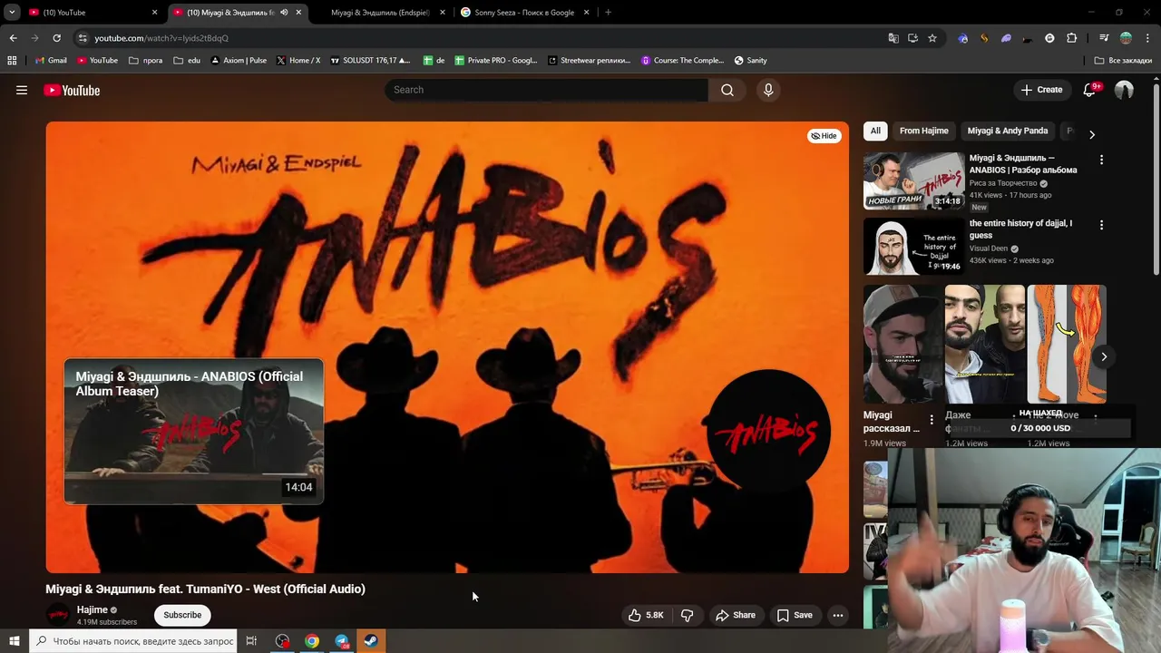Open Steam from the taskbar
Screen dimensions: 1161x653
click(x=371, y=641)
